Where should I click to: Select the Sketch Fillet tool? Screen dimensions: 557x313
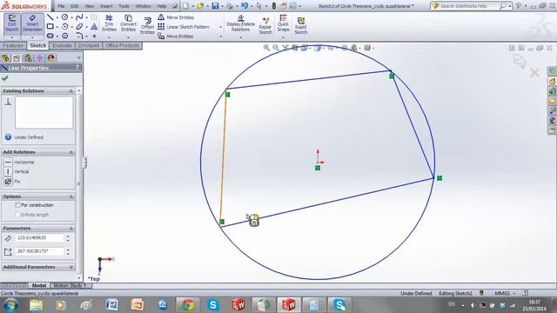[79, 36]
